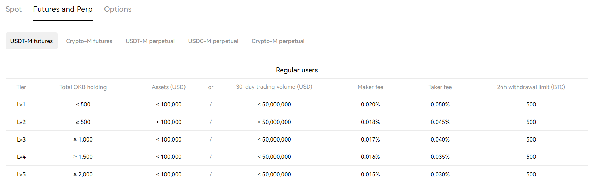Click the 30-day trading volume (USD) link

pos(274,87)
